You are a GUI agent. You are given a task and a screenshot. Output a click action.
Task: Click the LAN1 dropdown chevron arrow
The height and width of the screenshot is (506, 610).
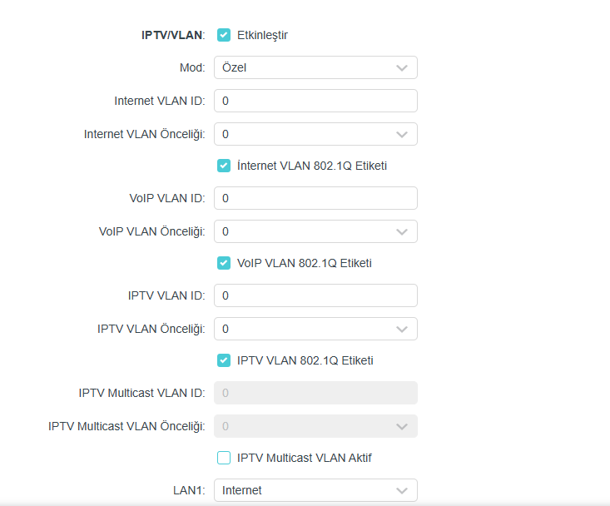click(x=402, y=490)
